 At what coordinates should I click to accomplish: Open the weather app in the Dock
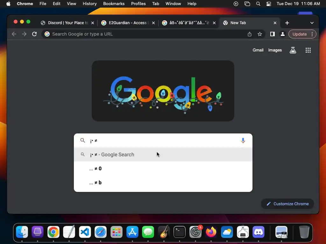coord(227,232)
